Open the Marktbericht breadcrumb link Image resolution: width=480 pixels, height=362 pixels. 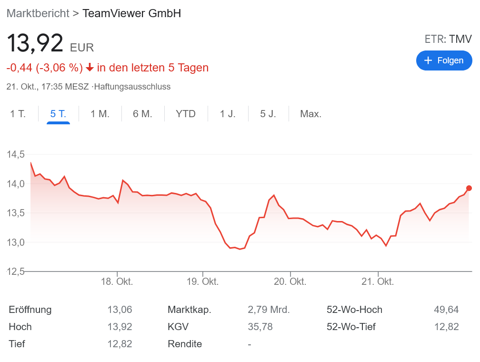[x=37, y=13]
